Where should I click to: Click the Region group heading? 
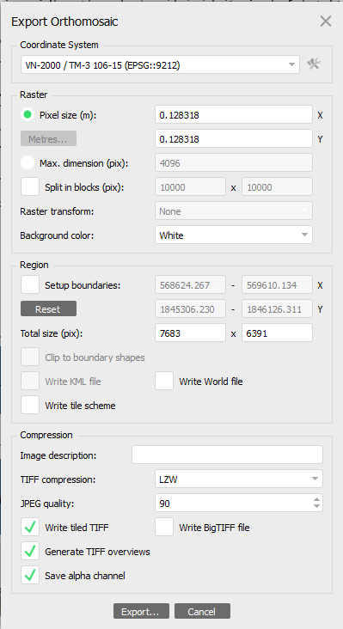(34, 265)
